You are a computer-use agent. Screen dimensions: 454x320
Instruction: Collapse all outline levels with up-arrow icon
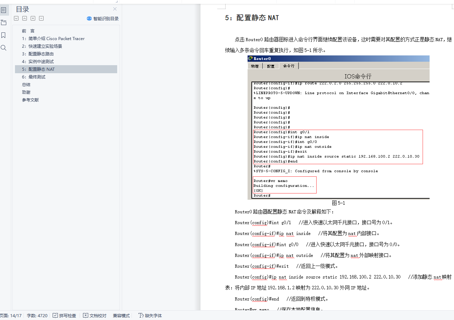point(25,18)
